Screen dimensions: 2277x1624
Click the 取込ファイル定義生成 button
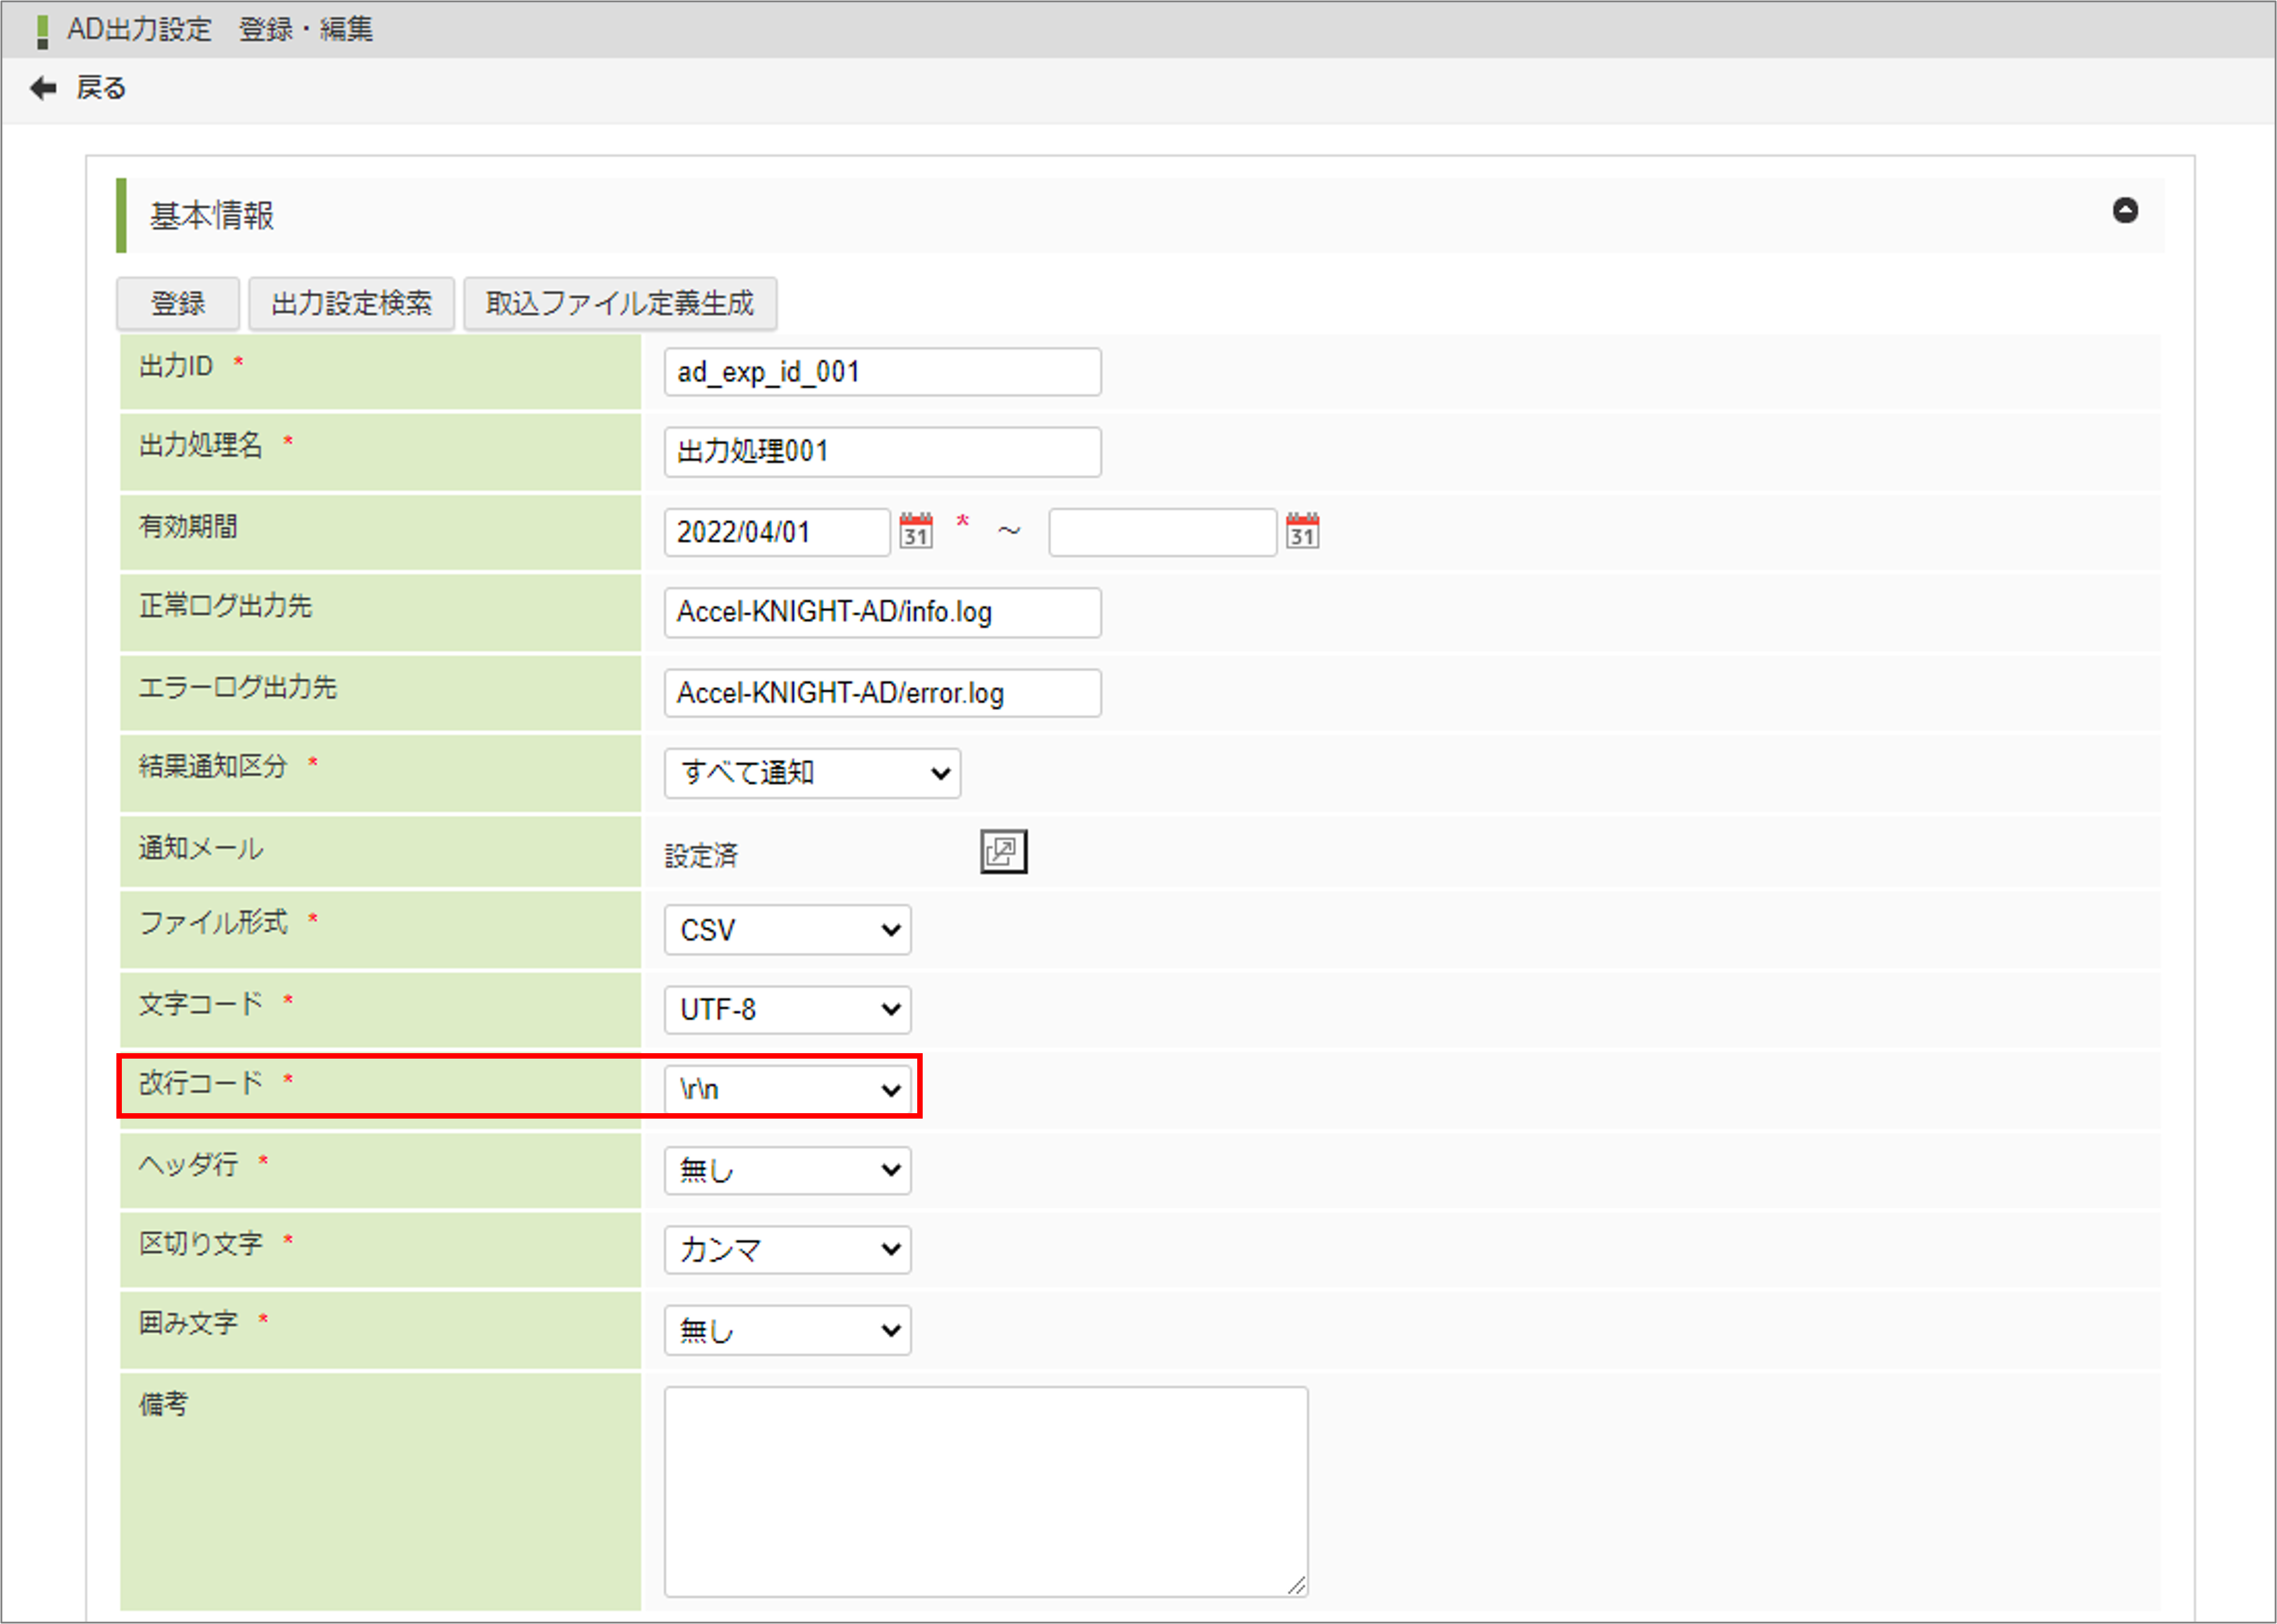(x=620, y=303)
